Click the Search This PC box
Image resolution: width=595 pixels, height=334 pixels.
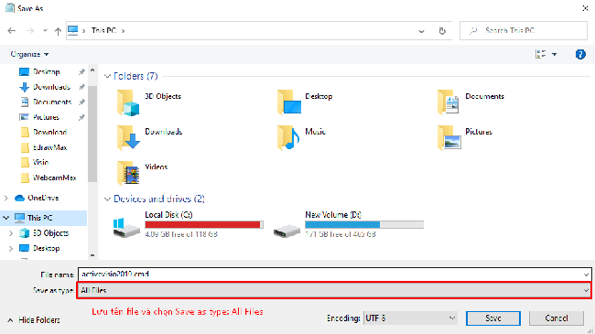[524, 30]
